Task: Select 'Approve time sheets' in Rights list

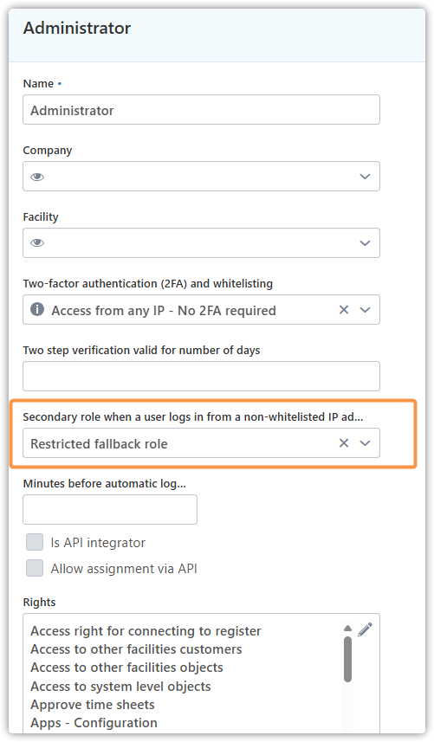Action: pos(93,705)
